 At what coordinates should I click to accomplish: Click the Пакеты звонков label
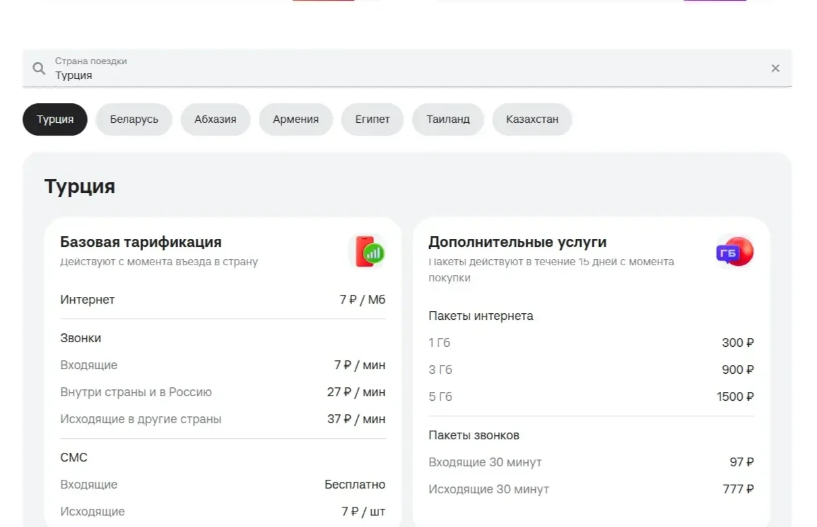(474, 435)
